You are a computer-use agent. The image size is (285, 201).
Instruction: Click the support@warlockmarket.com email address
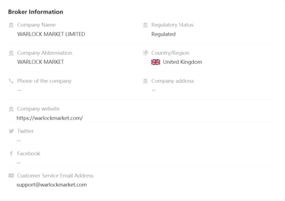pos(51,185)
